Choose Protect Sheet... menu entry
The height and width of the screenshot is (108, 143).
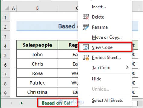click(x=105, y=58)
